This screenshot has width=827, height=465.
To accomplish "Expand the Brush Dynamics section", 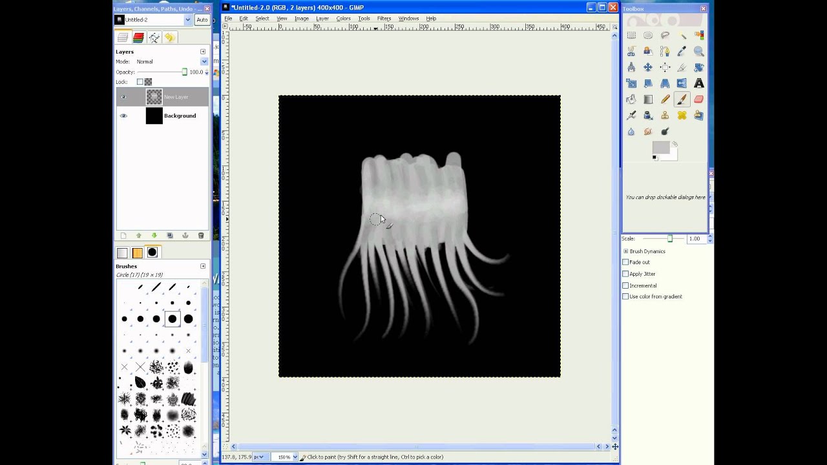I will [625, 251].
